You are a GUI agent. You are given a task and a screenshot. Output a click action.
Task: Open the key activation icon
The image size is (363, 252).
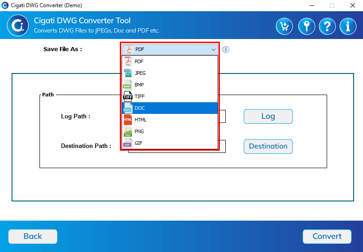pyautogui.click(x=306, y=26)
